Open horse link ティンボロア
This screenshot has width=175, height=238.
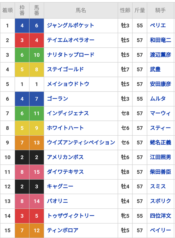coord(63,230)
